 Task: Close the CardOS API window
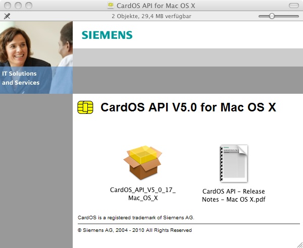click(x=7, y=6)
